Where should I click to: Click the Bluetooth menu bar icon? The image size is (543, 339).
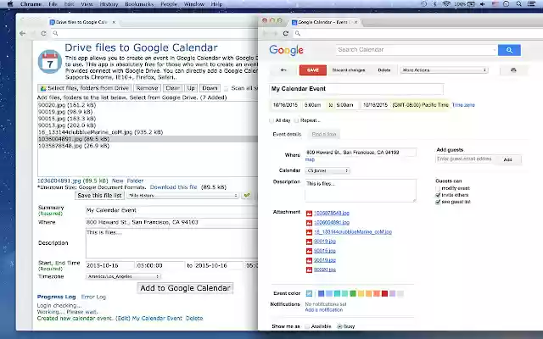435,4
